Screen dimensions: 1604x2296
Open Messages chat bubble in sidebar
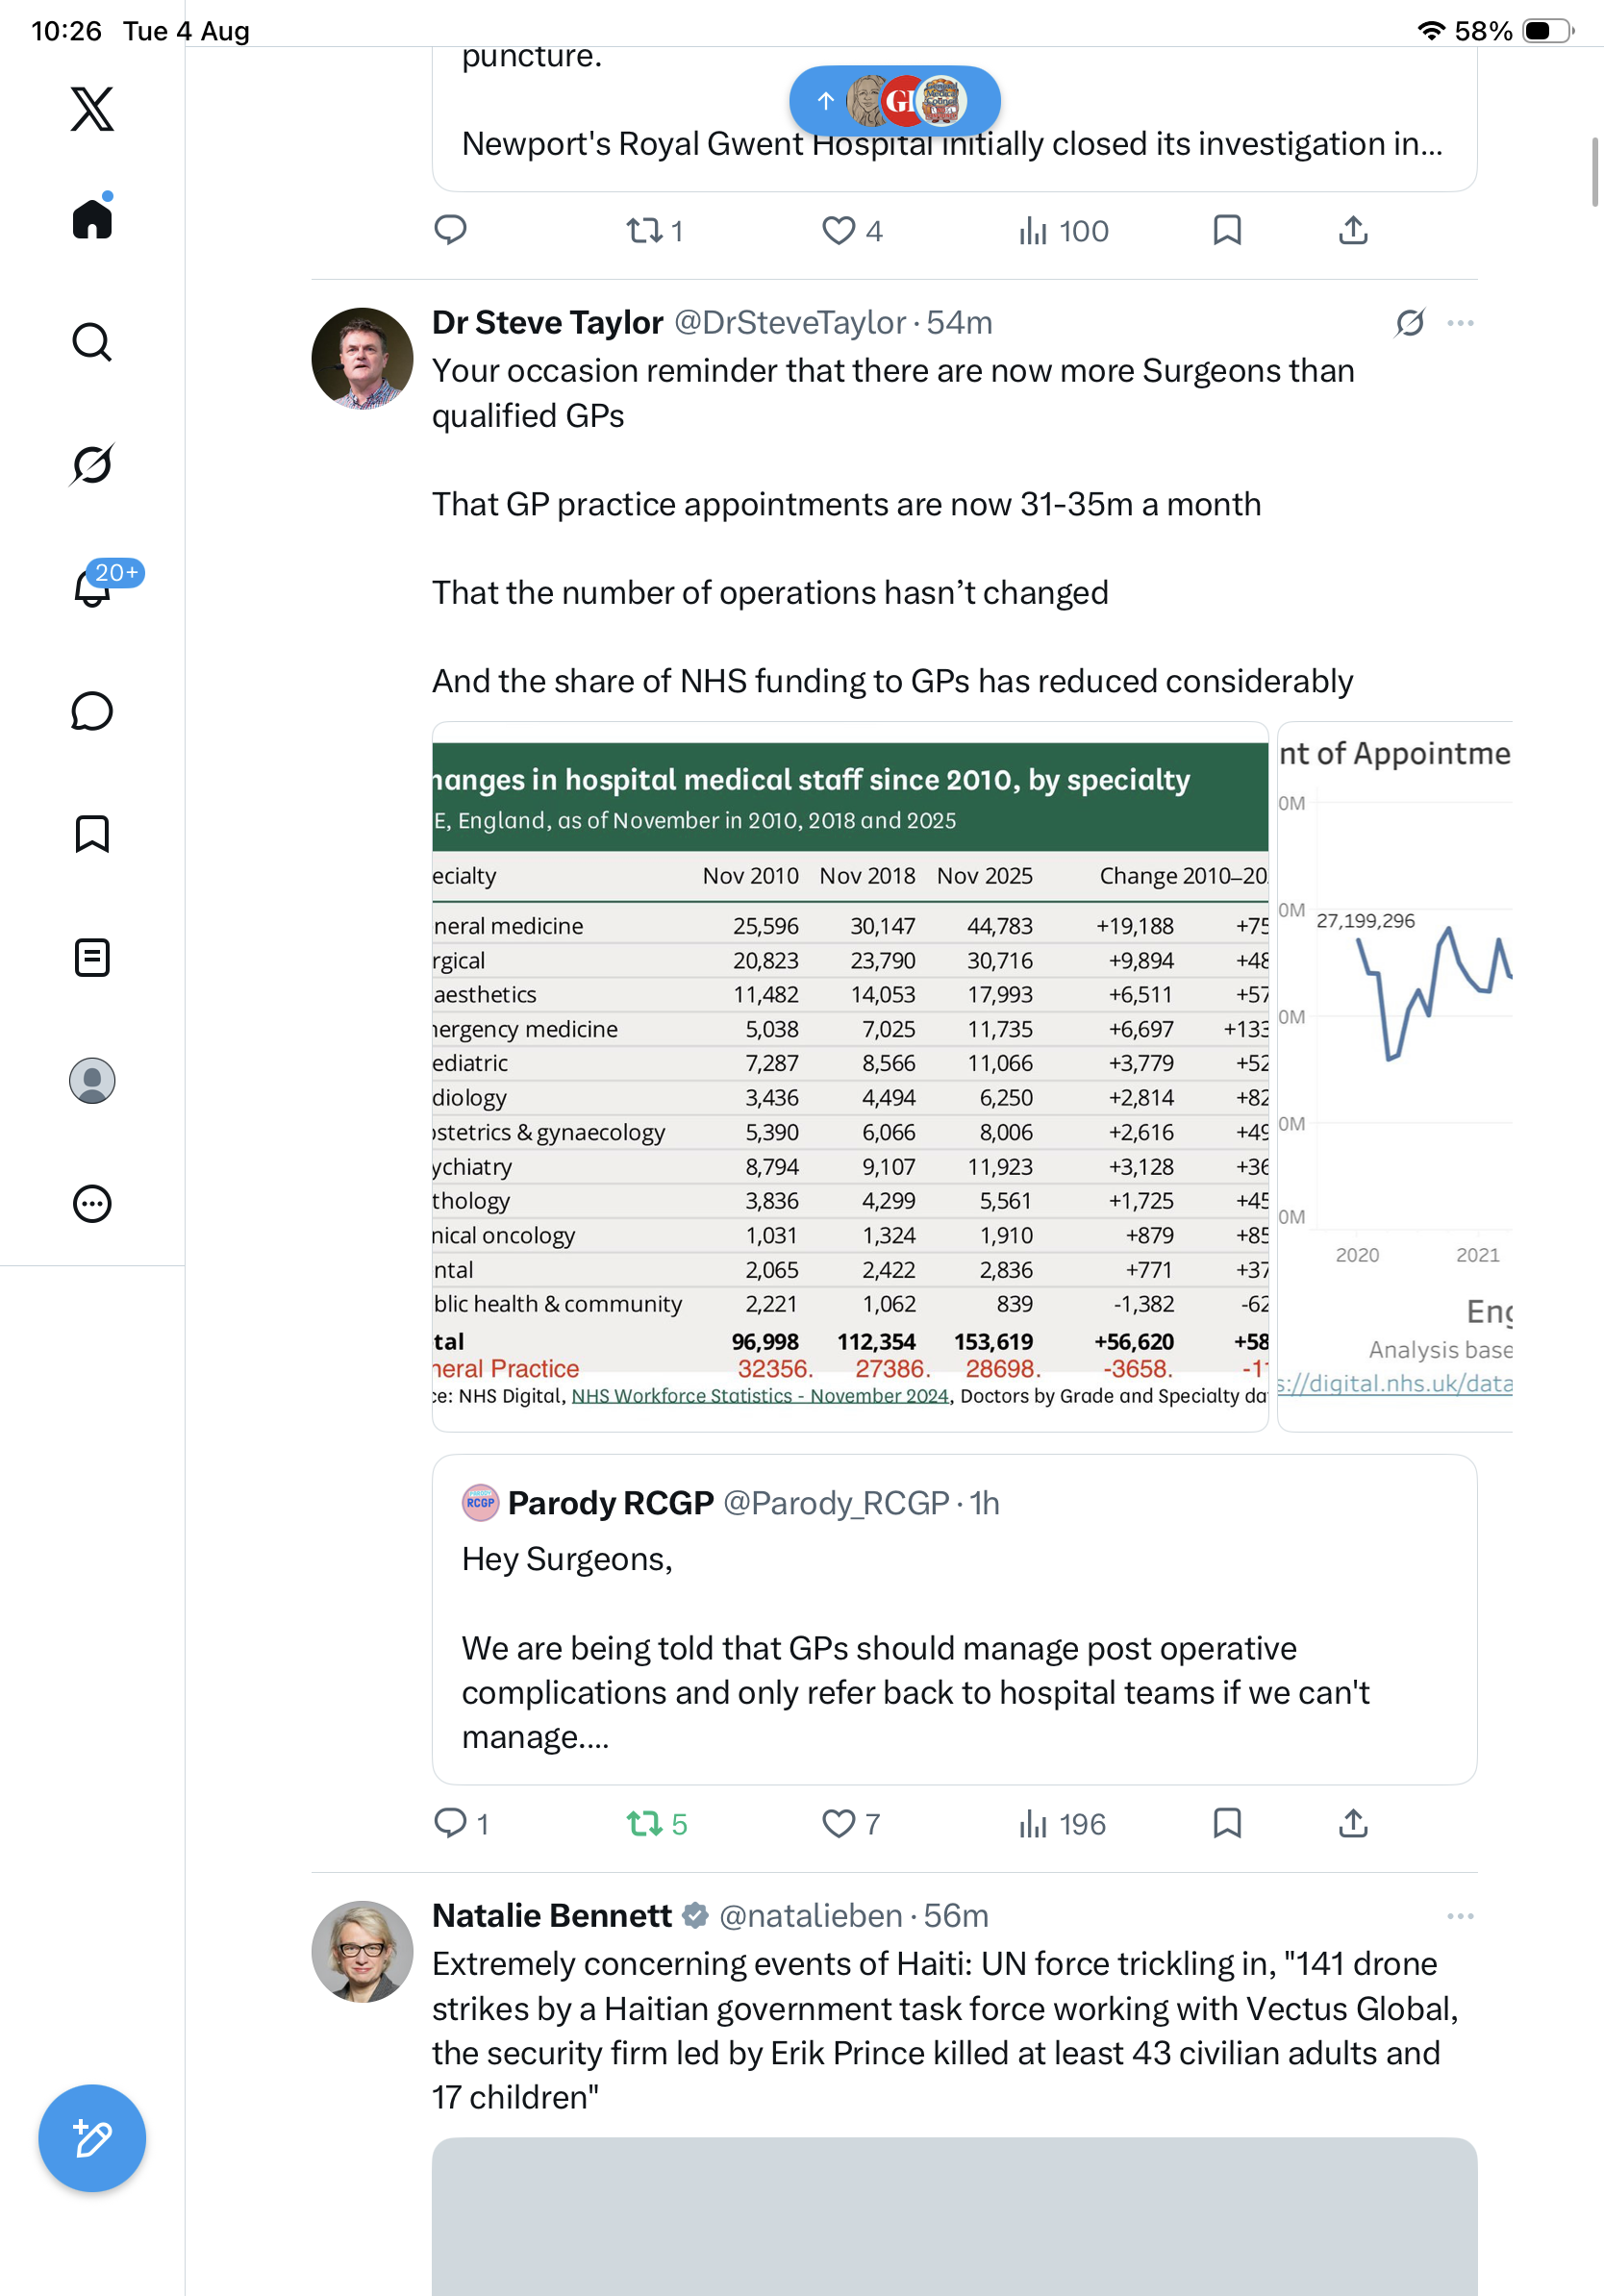(x=92, y=711)
